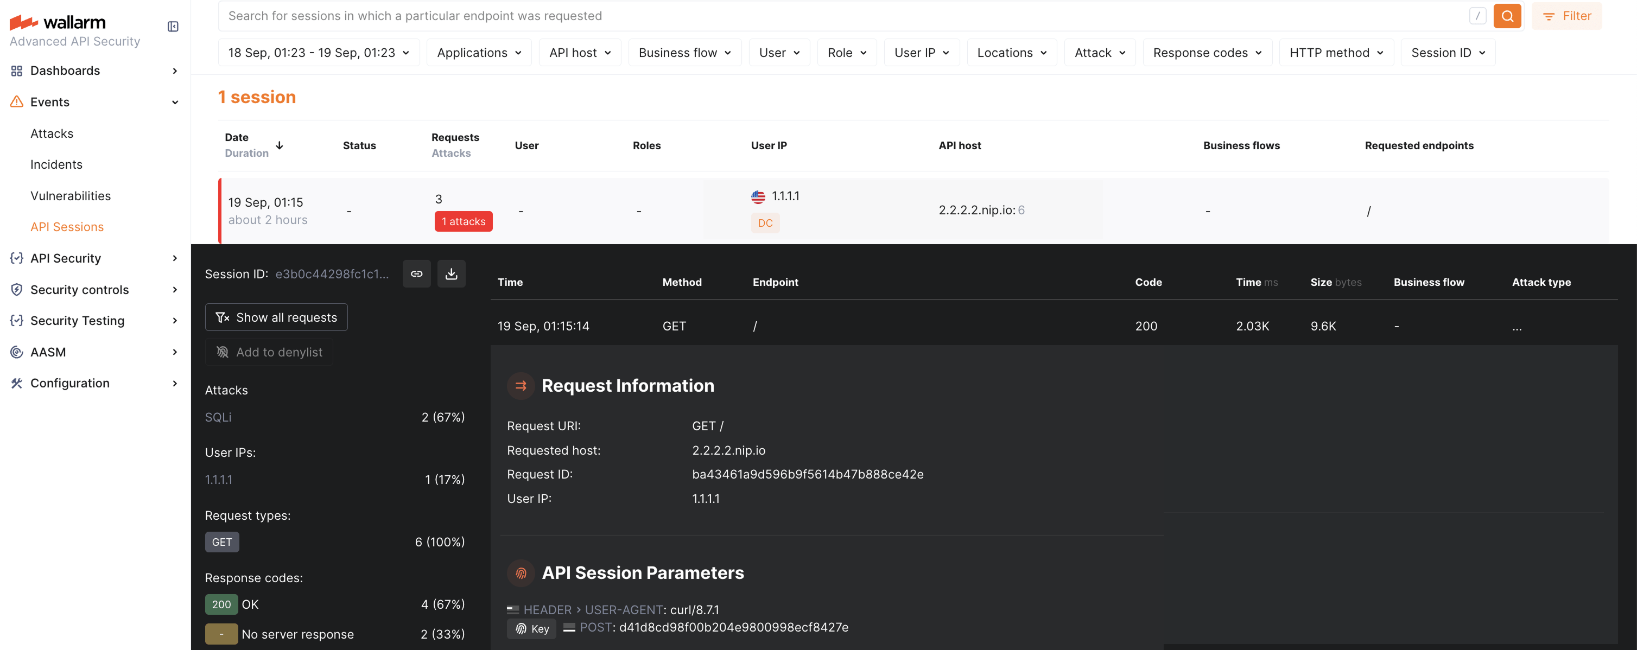The image size is (1637, 650).
Task: Click the Events warning triangle icon
Action: 16,101
